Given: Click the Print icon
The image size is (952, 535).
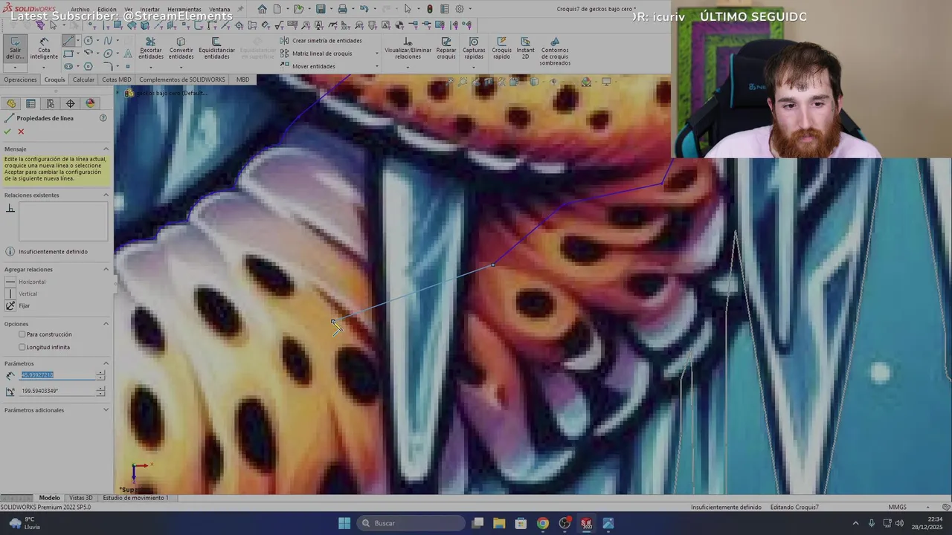Looking at the screenshot, I should click(x=342, y=9).
